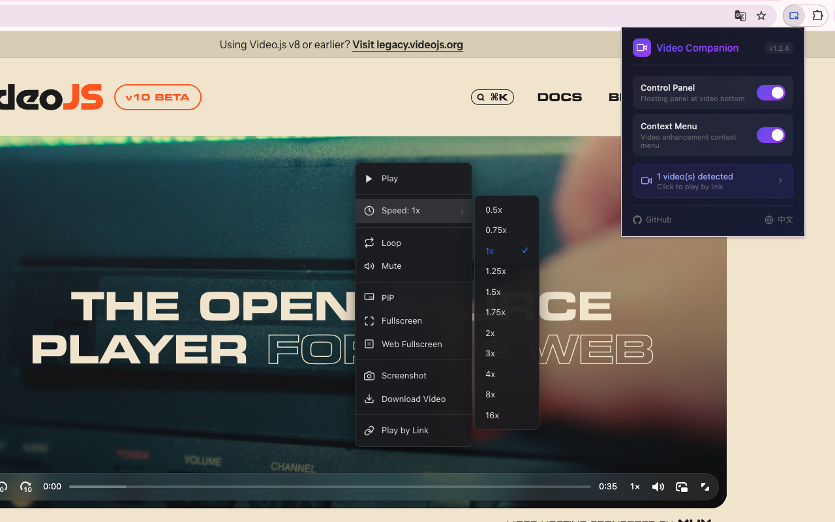Viewport: 835px width, 522px height.
Task: Select Play by Link menu entry
Action: pos(405,431)
